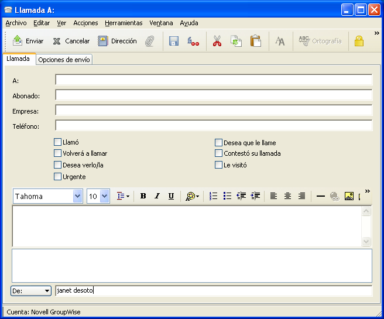Click the Paste clipboard icon
Viewport: 384px width, 319px height.
[255, 41]
